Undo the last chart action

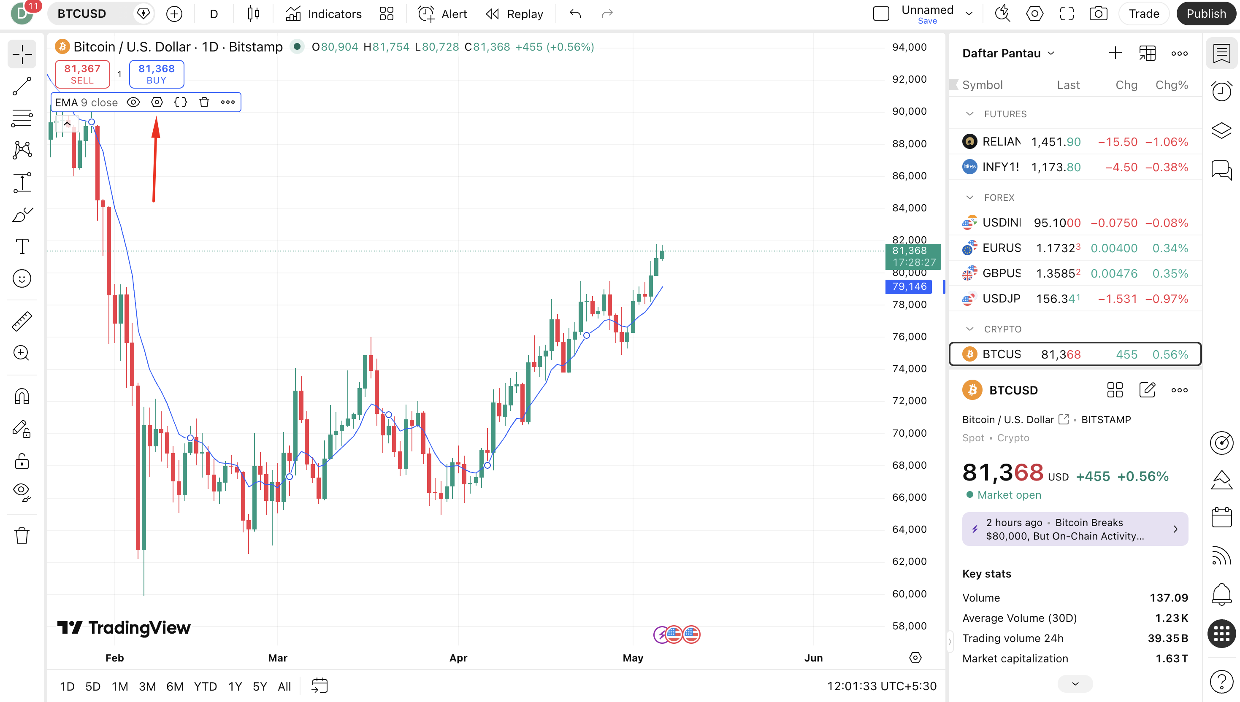[x=575, y=14]
